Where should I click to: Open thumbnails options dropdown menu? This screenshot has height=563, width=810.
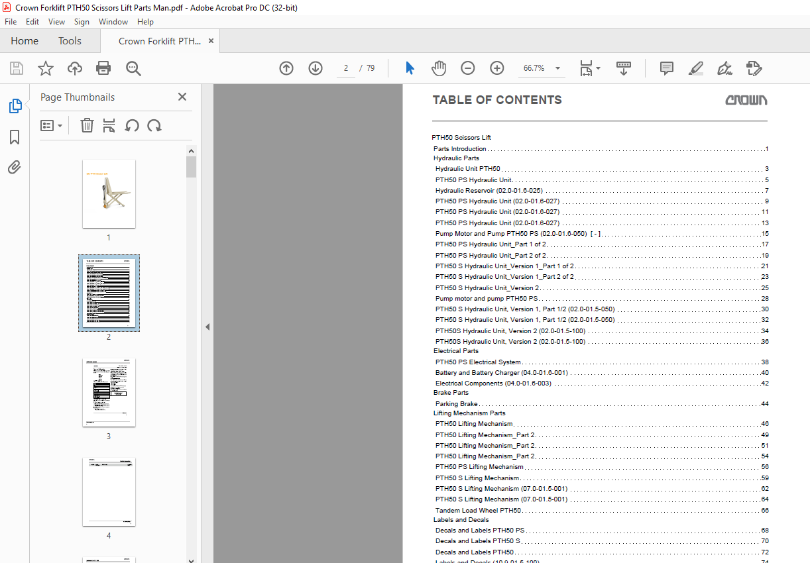pos(51,125)
